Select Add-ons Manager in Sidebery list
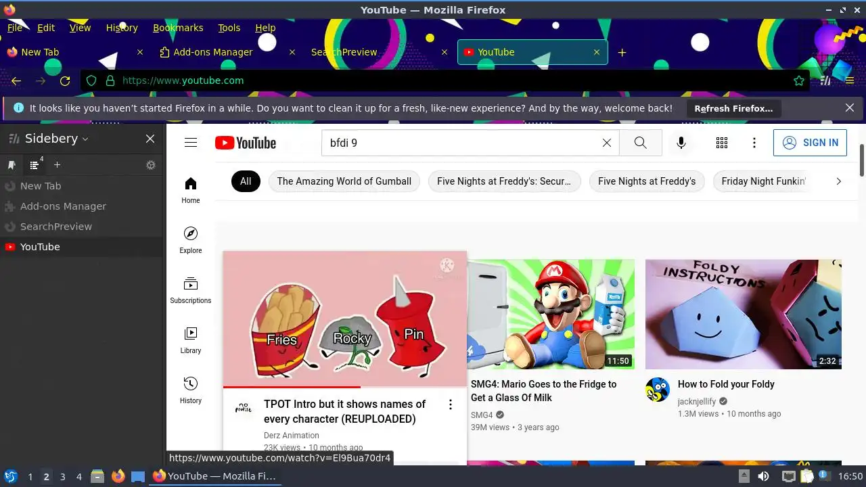The image size is (866, 487). (x=82, y=206)
